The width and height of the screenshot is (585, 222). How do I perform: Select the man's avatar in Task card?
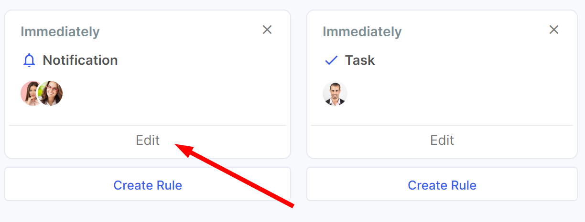point(335,93)
